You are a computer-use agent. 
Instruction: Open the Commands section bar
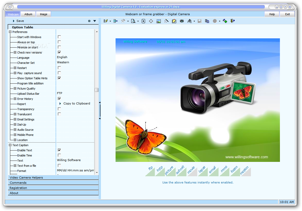[x=53, y=183]
